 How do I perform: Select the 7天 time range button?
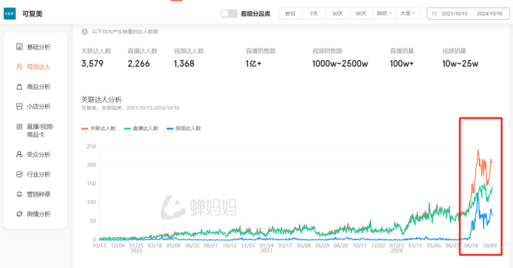(x=314, y=13)
